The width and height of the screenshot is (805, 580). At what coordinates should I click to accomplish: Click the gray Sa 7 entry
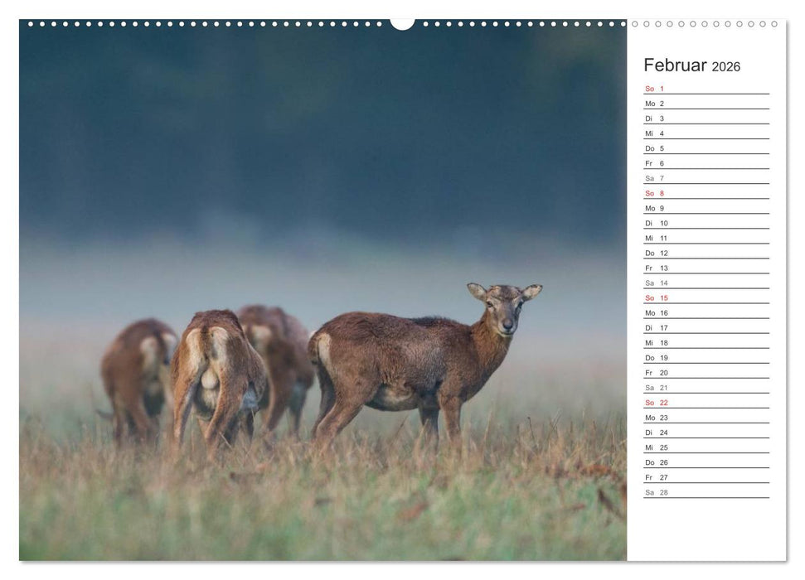pos(655,178)
